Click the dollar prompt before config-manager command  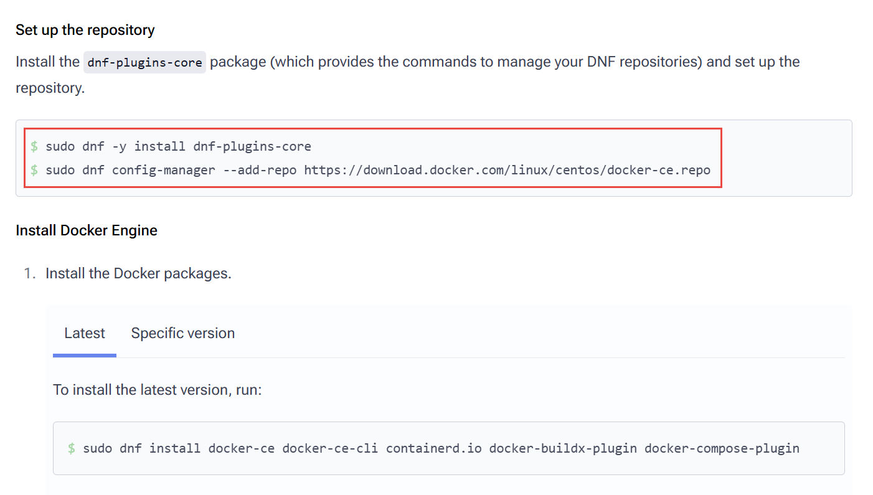34,169
